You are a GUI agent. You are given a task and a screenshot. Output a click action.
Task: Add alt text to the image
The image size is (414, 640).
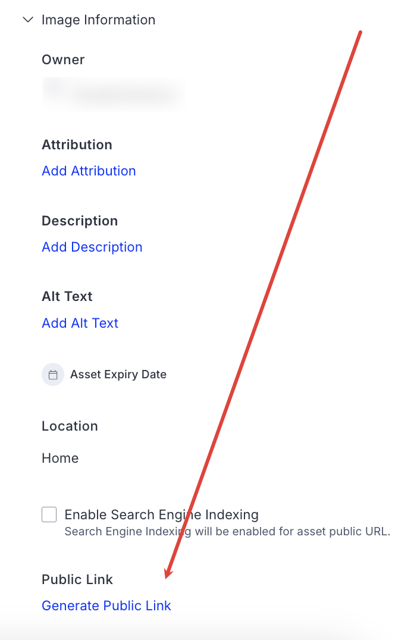[80, 323]
